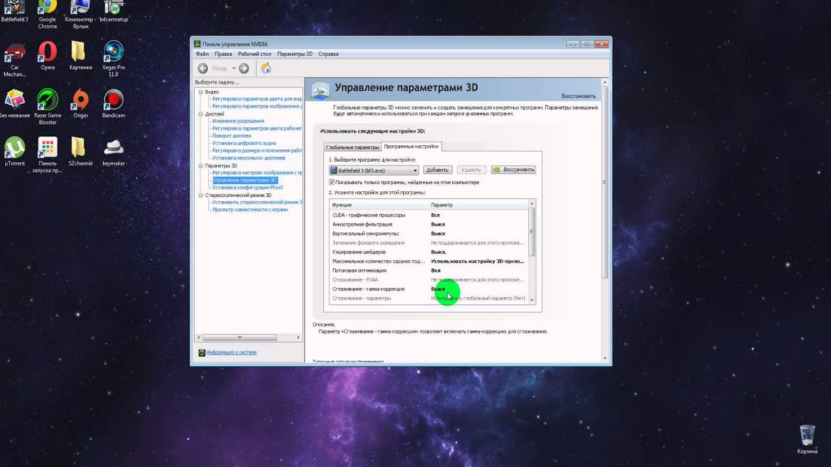Open Установка цифрового аудио task
Viewport: 831px width, 467px height.
(244, 143)
